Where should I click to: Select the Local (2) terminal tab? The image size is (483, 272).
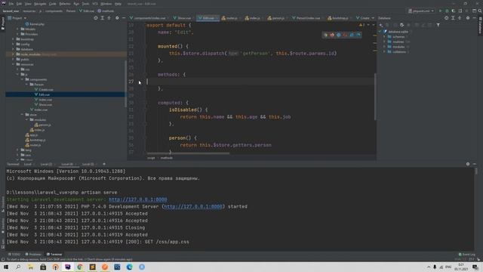[46, 164]
